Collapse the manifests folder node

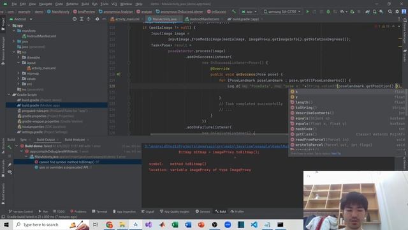tap(14, 31)
